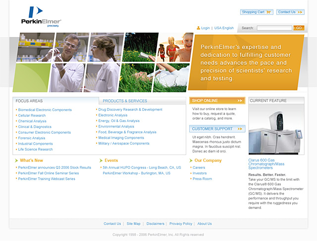
Task: Open the Privacy Policy footer link
Action: [x=180, y=224]
